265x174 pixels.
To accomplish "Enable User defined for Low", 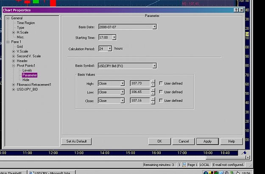I will coord(161,92).
